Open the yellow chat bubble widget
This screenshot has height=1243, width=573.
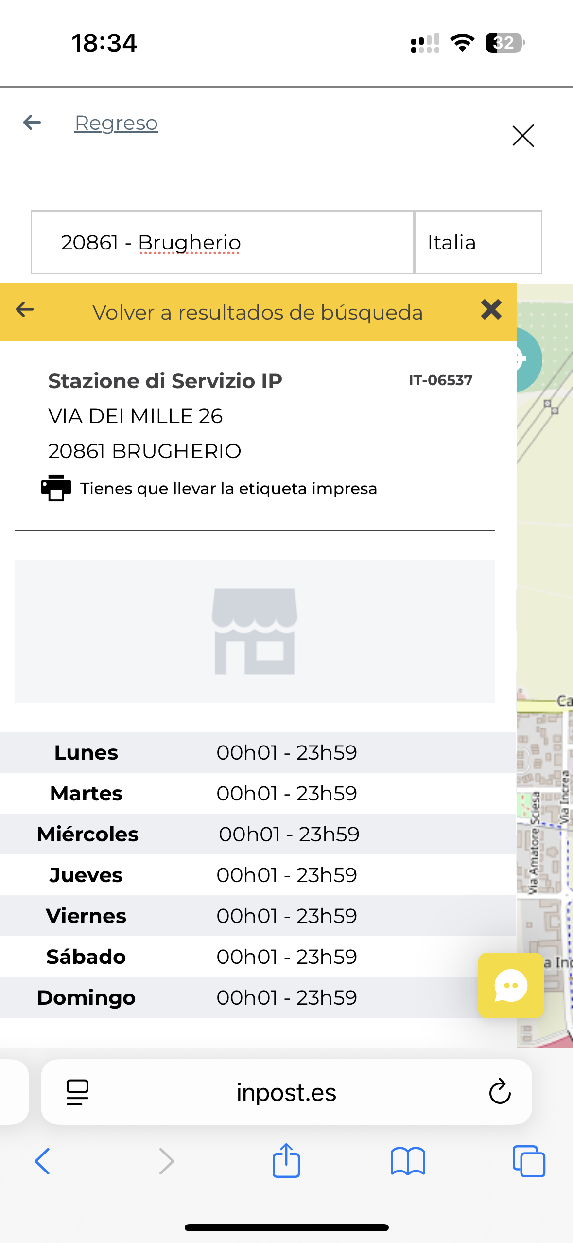pos(511,985)
